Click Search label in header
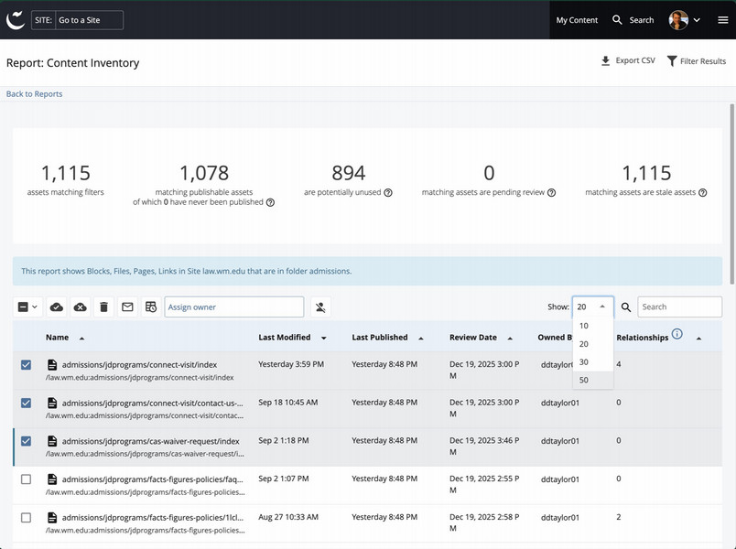Viewport: 736px width, 549px height. 641,20
